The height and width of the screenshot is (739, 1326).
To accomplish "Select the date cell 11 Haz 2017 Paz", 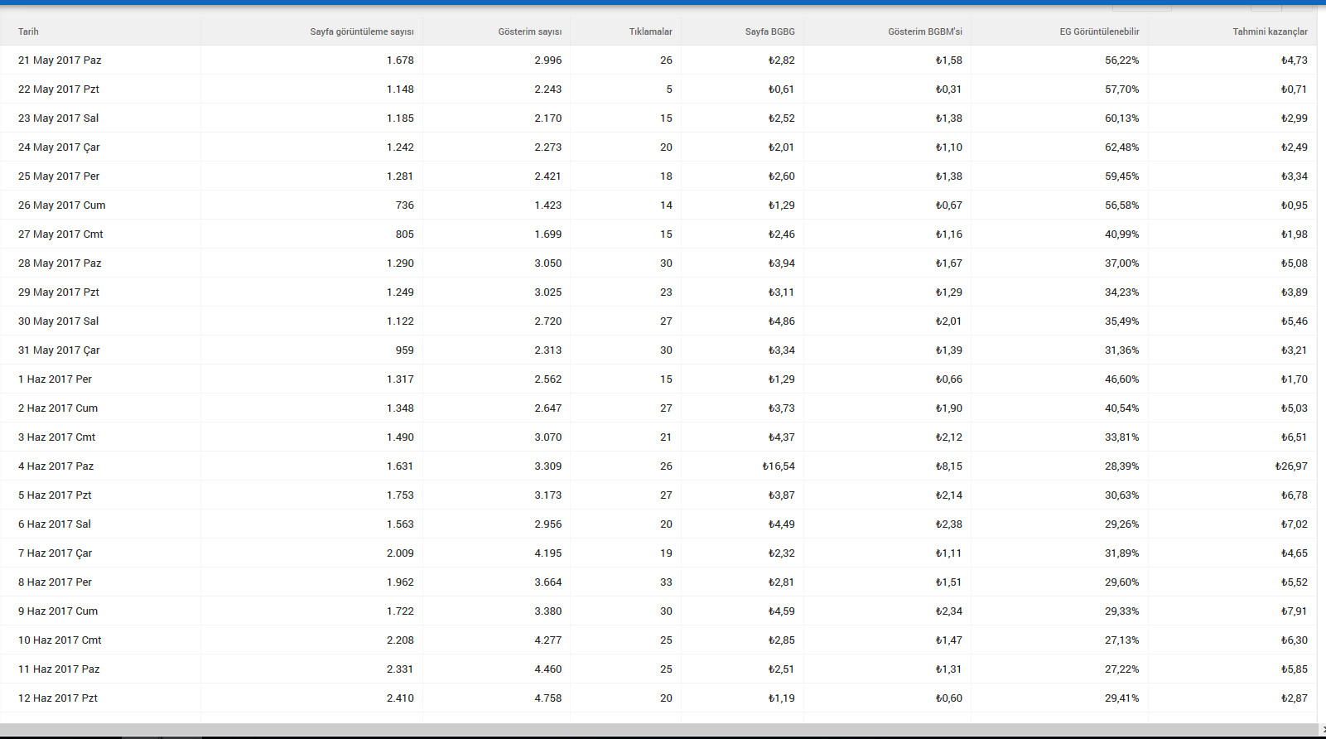I will click(x=59, y=669).
